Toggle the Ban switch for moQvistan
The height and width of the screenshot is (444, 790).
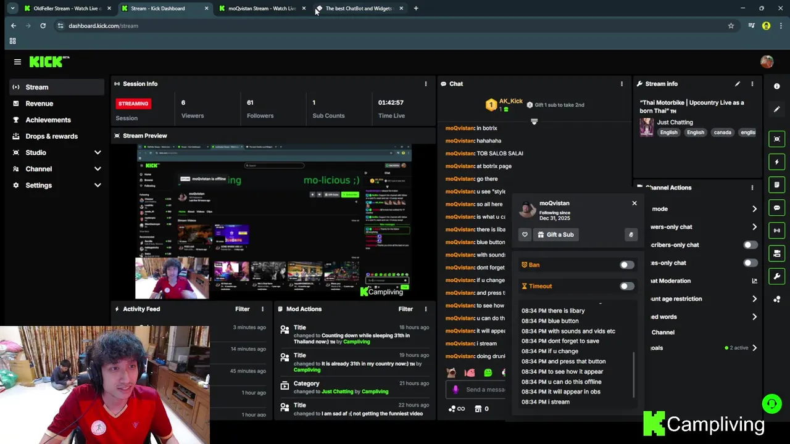tap(626, 265)
